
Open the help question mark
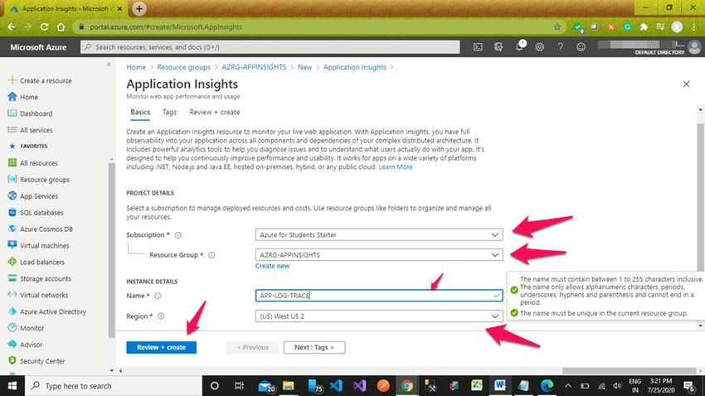coord(560,46)
